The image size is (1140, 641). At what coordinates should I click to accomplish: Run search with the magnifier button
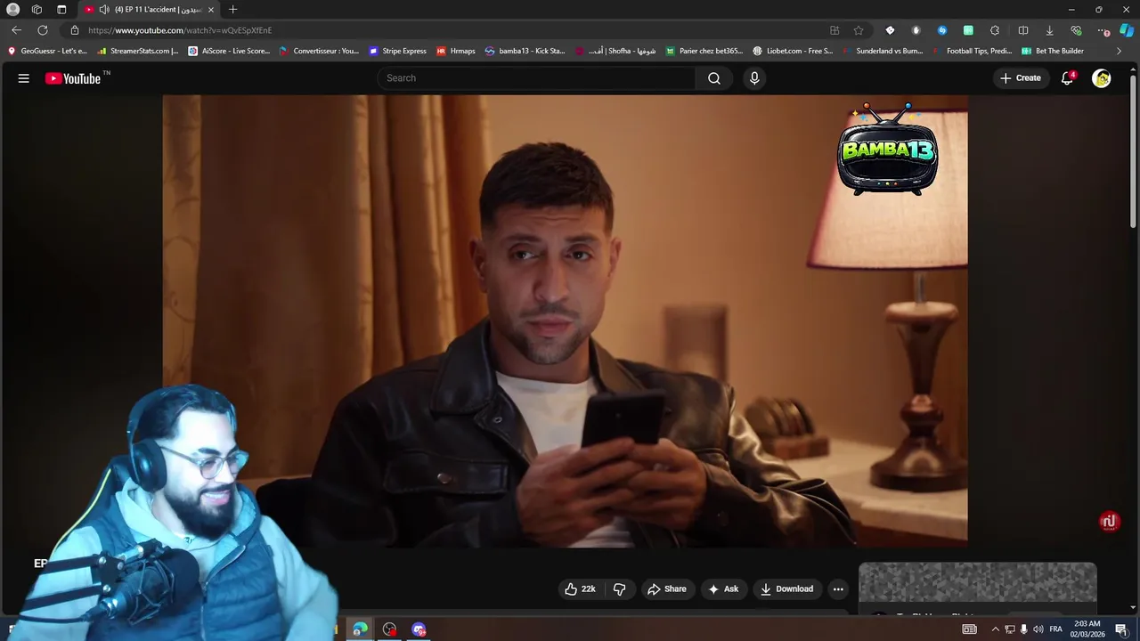[714, 78]
